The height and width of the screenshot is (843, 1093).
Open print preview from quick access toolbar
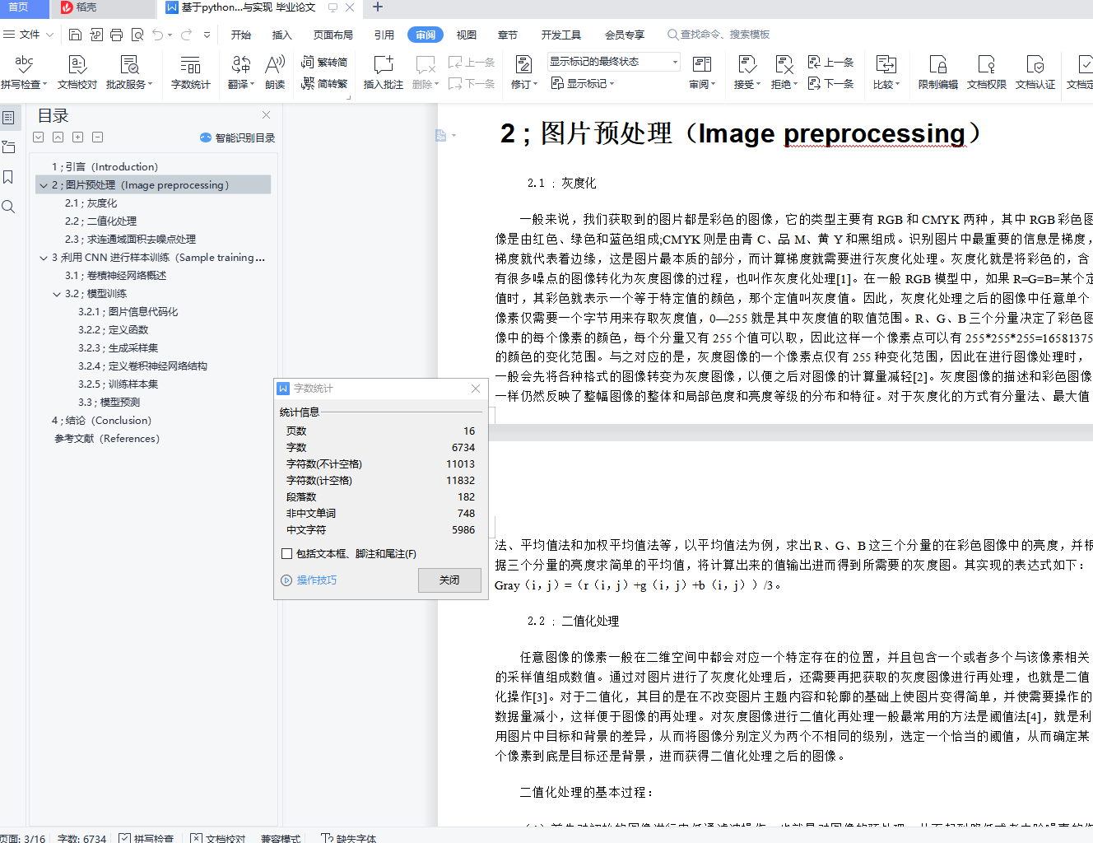coord(137,35)
